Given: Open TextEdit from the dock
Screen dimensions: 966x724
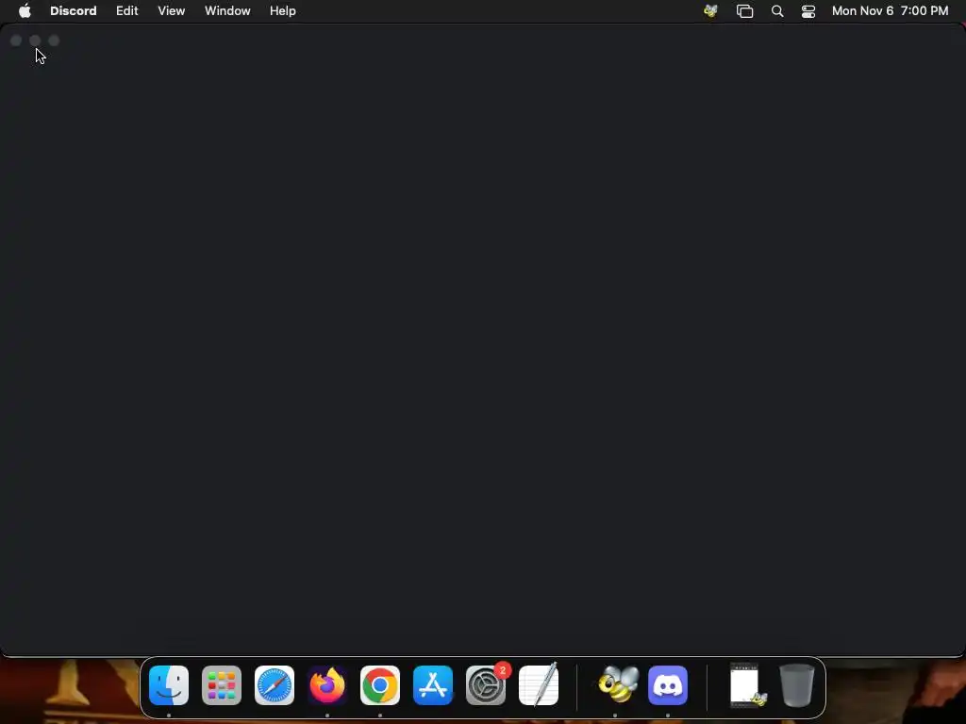Looking at the screenshot, I should tap(539, 684).
